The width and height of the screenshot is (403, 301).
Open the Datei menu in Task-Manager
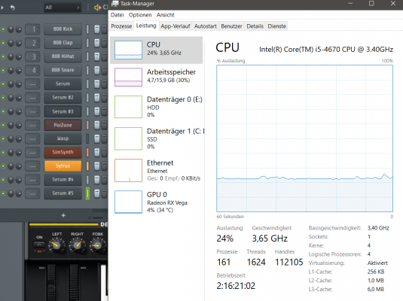[x=118, y=15]
